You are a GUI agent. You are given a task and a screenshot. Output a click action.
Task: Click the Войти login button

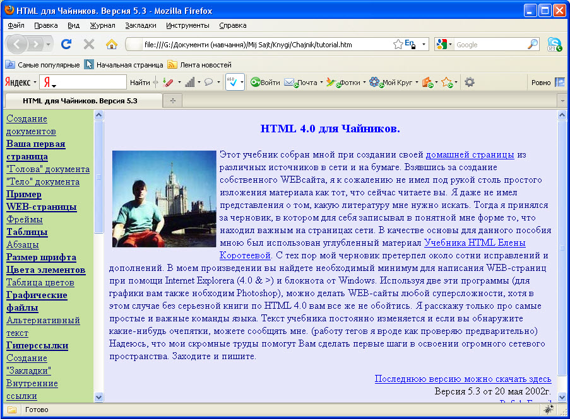pos(265,83)
